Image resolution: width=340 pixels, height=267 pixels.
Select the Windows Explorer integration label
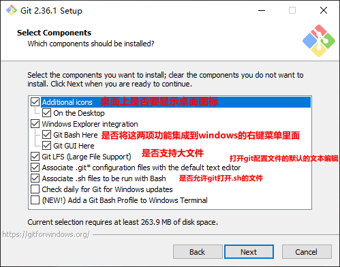point(90,124)
